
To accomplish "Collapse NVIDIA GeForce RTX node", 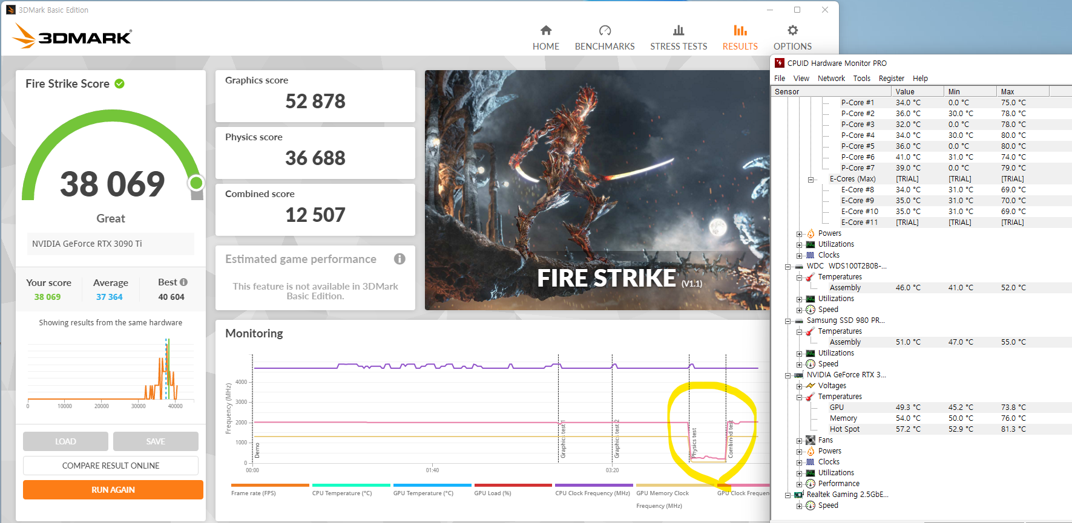I will [x=788, y=375].
